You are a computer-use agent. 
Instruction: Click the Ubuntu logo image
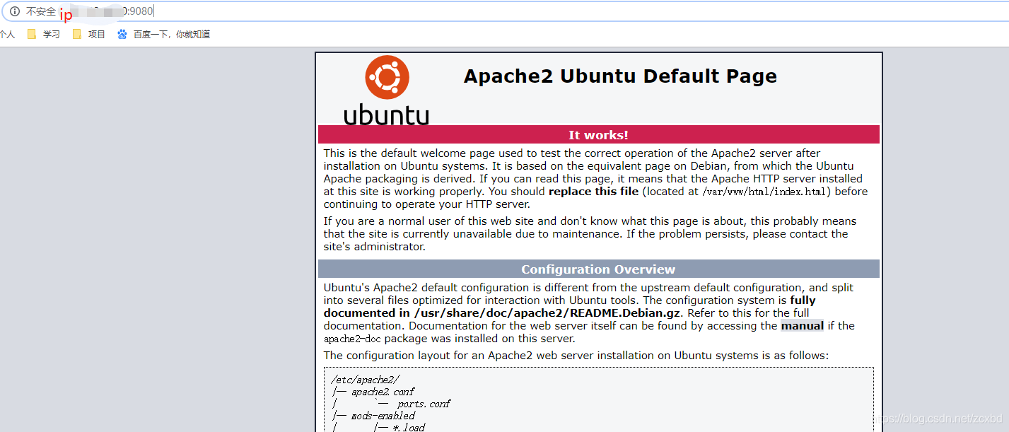tap(387, 91)
